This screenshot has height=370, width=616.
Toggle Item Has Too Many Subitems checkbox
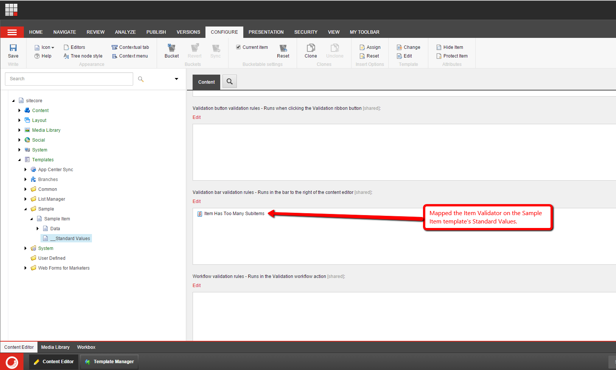pyautogui.click(x=200, y=214)
